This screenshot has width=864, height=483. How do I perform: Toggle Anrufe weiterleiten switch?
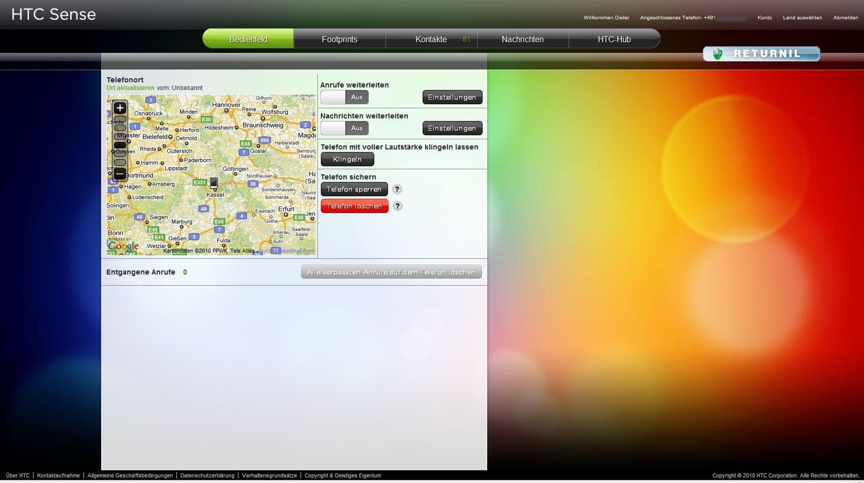(344, 97)
